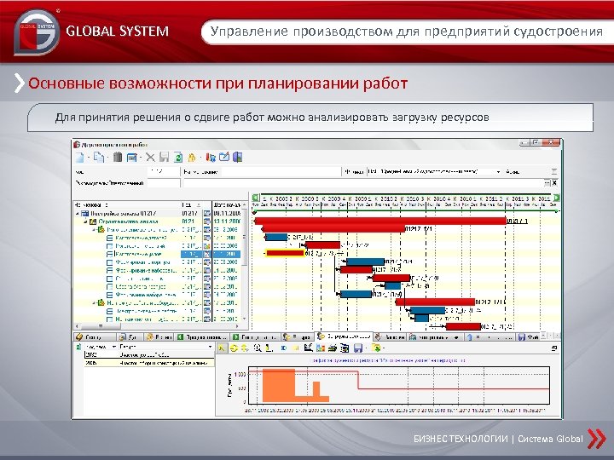Click the stretch icon at far right of filter row
The height and width of the screenshot is (460, 614).
coord(554,171)
